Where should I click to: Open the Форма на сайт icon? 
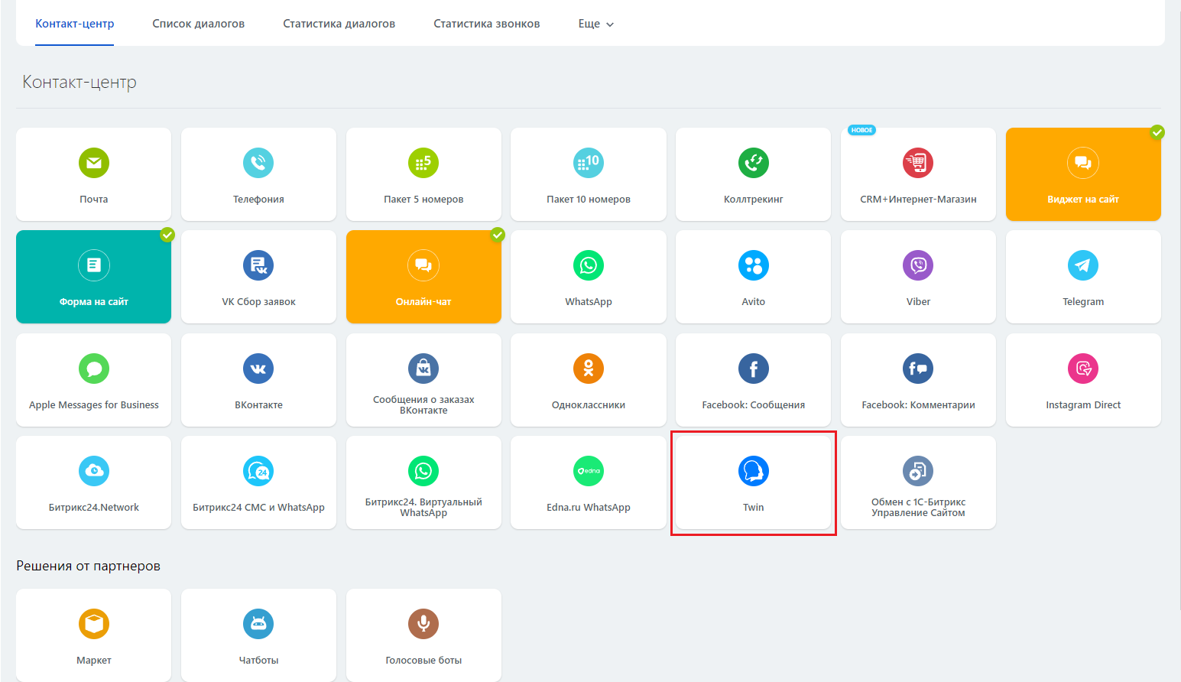[94, 265]
